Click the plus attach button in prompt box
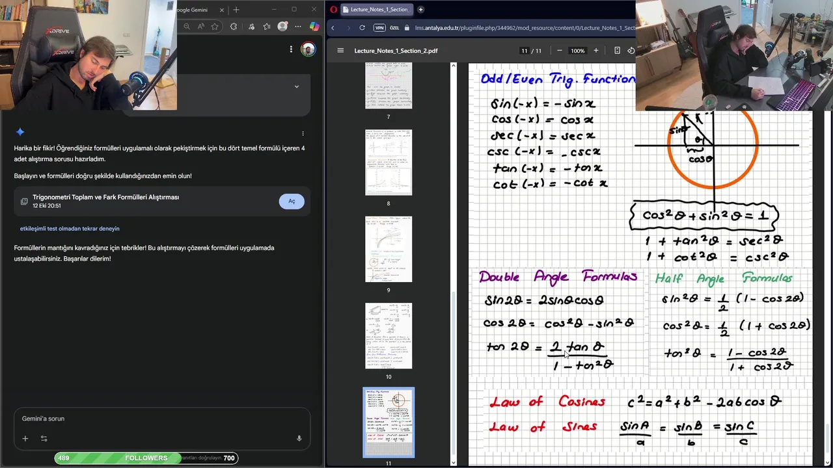Screen dimensions: 833x468 (x=25, y=439)
